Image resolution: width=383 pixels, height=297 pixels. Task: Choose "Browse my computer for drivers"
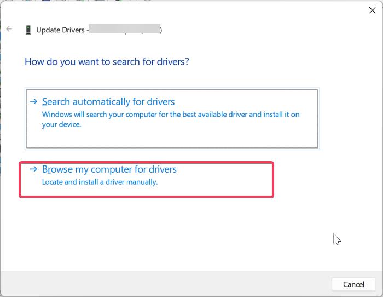109,170
